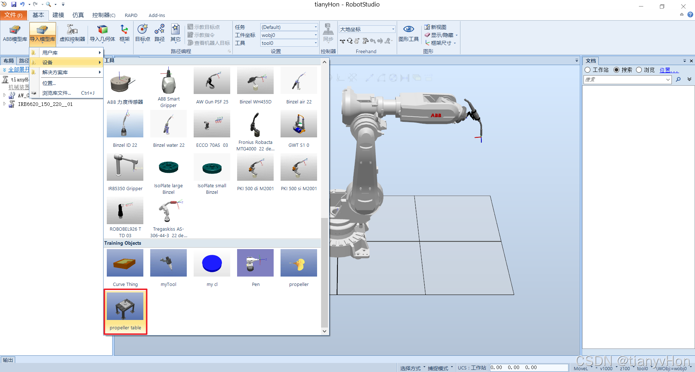The width and height of the screenshot is (695, 372).
Task: Open the 搜索 combo box dropdown arrow
Action: click(x=668, y=80)
